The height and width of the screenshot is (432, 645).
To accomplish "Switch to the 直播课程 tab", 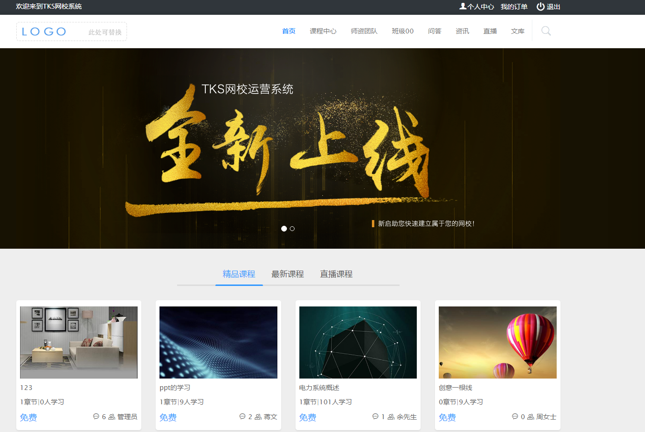I will click(337, 274).
